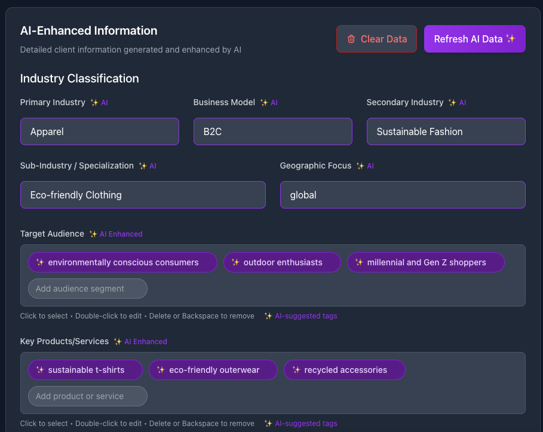Click sparkle icon beside Primary Industry label

[x=94, y=103]
